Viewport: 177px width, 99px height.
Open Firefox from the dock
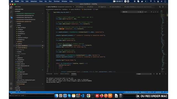point(101,96)
